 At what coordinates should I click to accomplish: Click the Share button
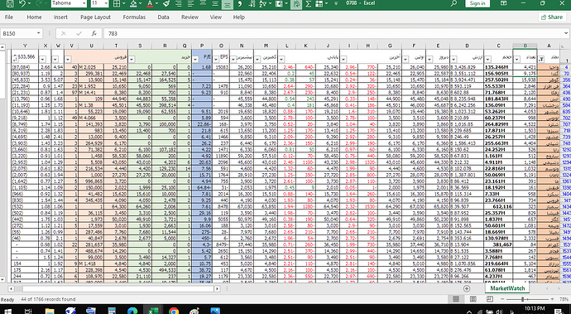552,17
